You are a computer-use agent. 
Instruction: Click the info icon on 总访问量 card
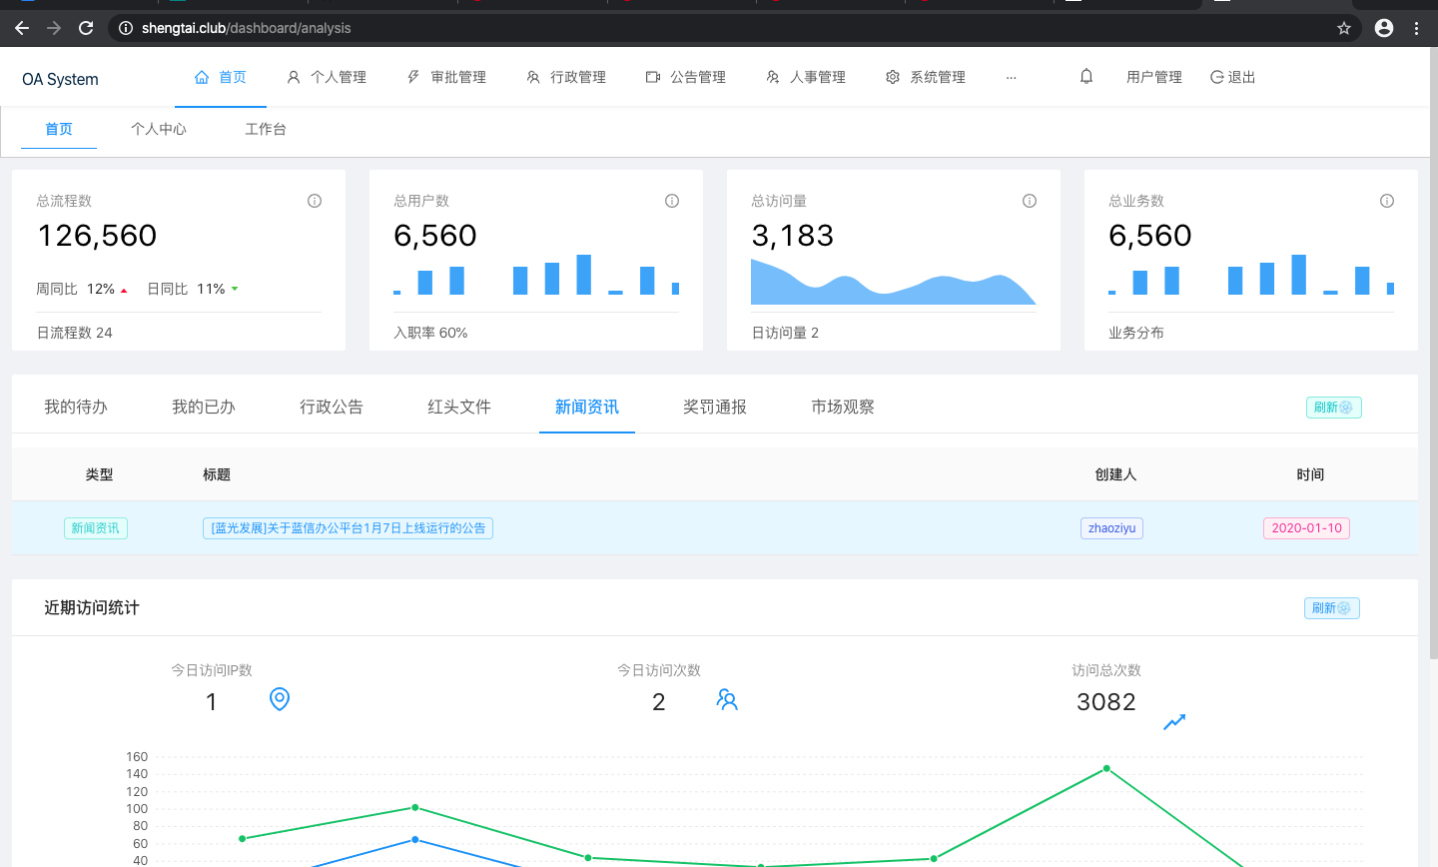coord(1029,200)
